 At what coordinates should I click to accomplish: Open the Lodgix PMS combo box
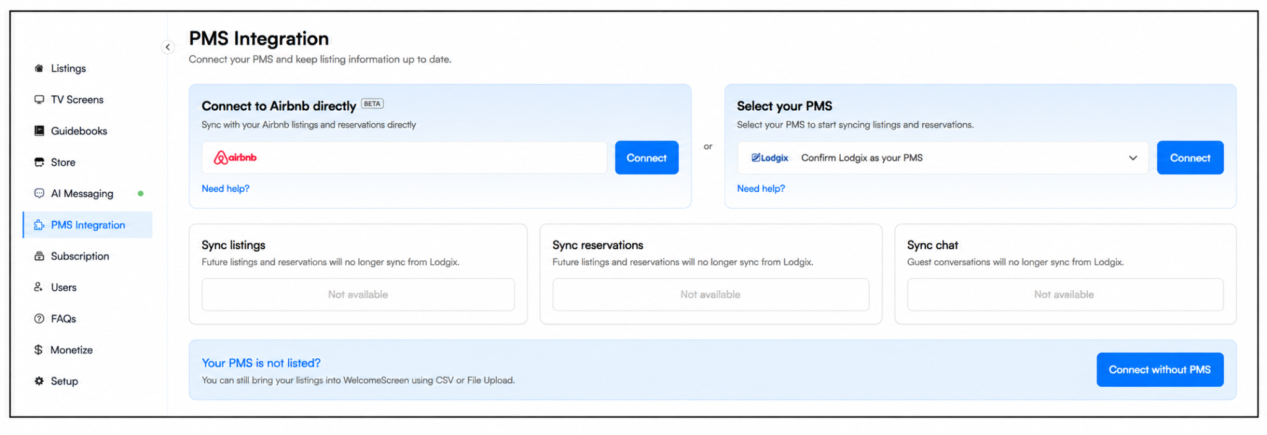point(943,158)
